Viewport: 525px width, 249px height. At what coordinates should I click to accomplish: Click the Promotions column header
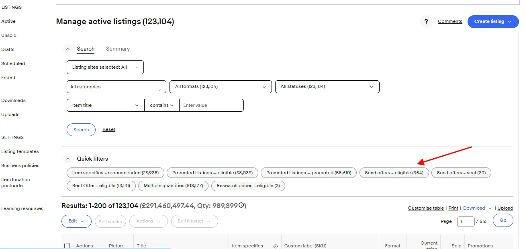[x=480, y=246]
